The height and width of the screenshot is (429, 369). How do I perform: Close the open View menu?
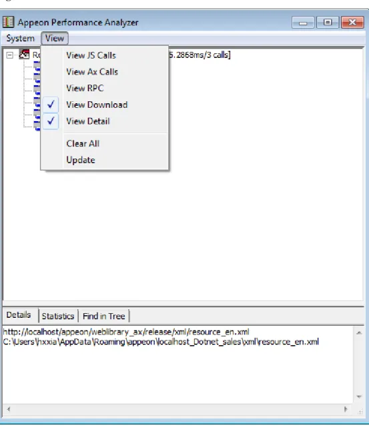[55, 39]
